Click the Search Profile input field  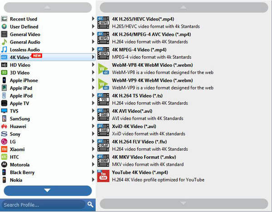[x=43, y=204]
